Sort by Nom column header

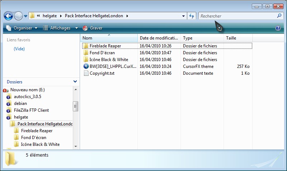[109, 38]
